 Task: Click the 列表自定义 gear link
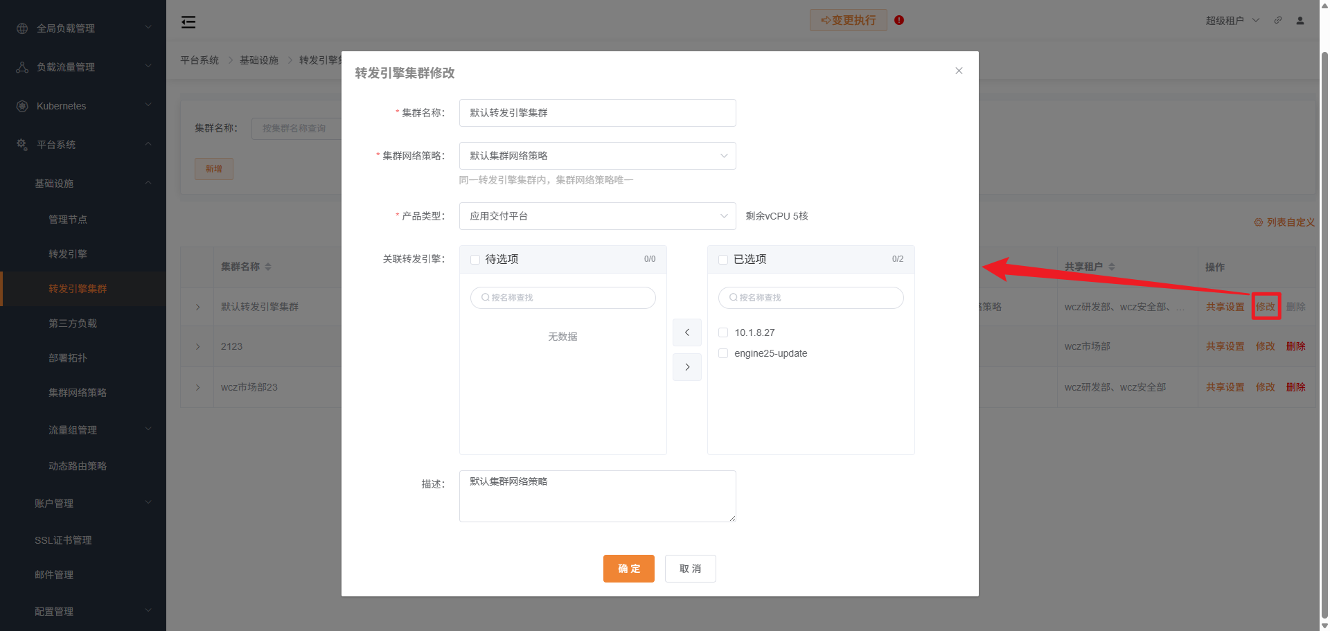[1284, 222]
